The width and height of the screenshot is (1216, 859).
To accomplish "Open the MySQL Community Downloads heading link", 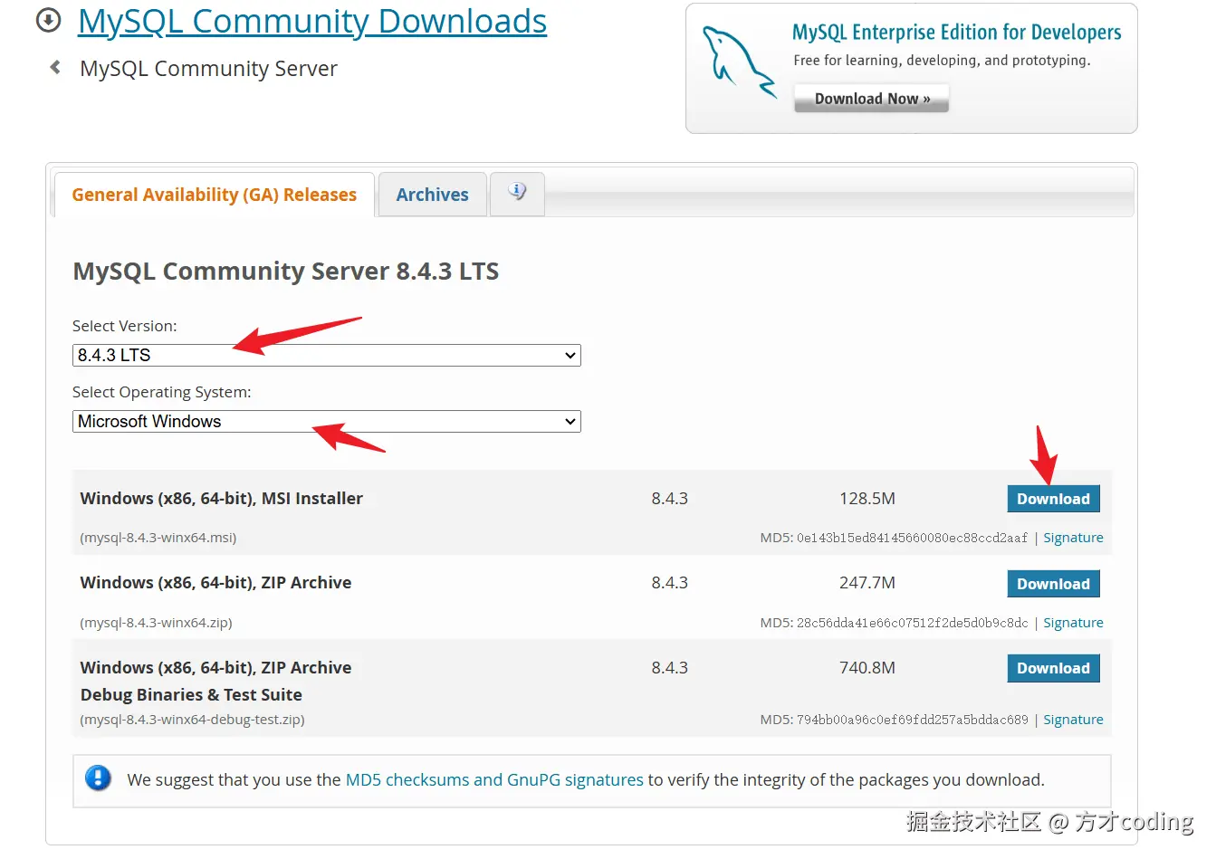I will point(312,21).
